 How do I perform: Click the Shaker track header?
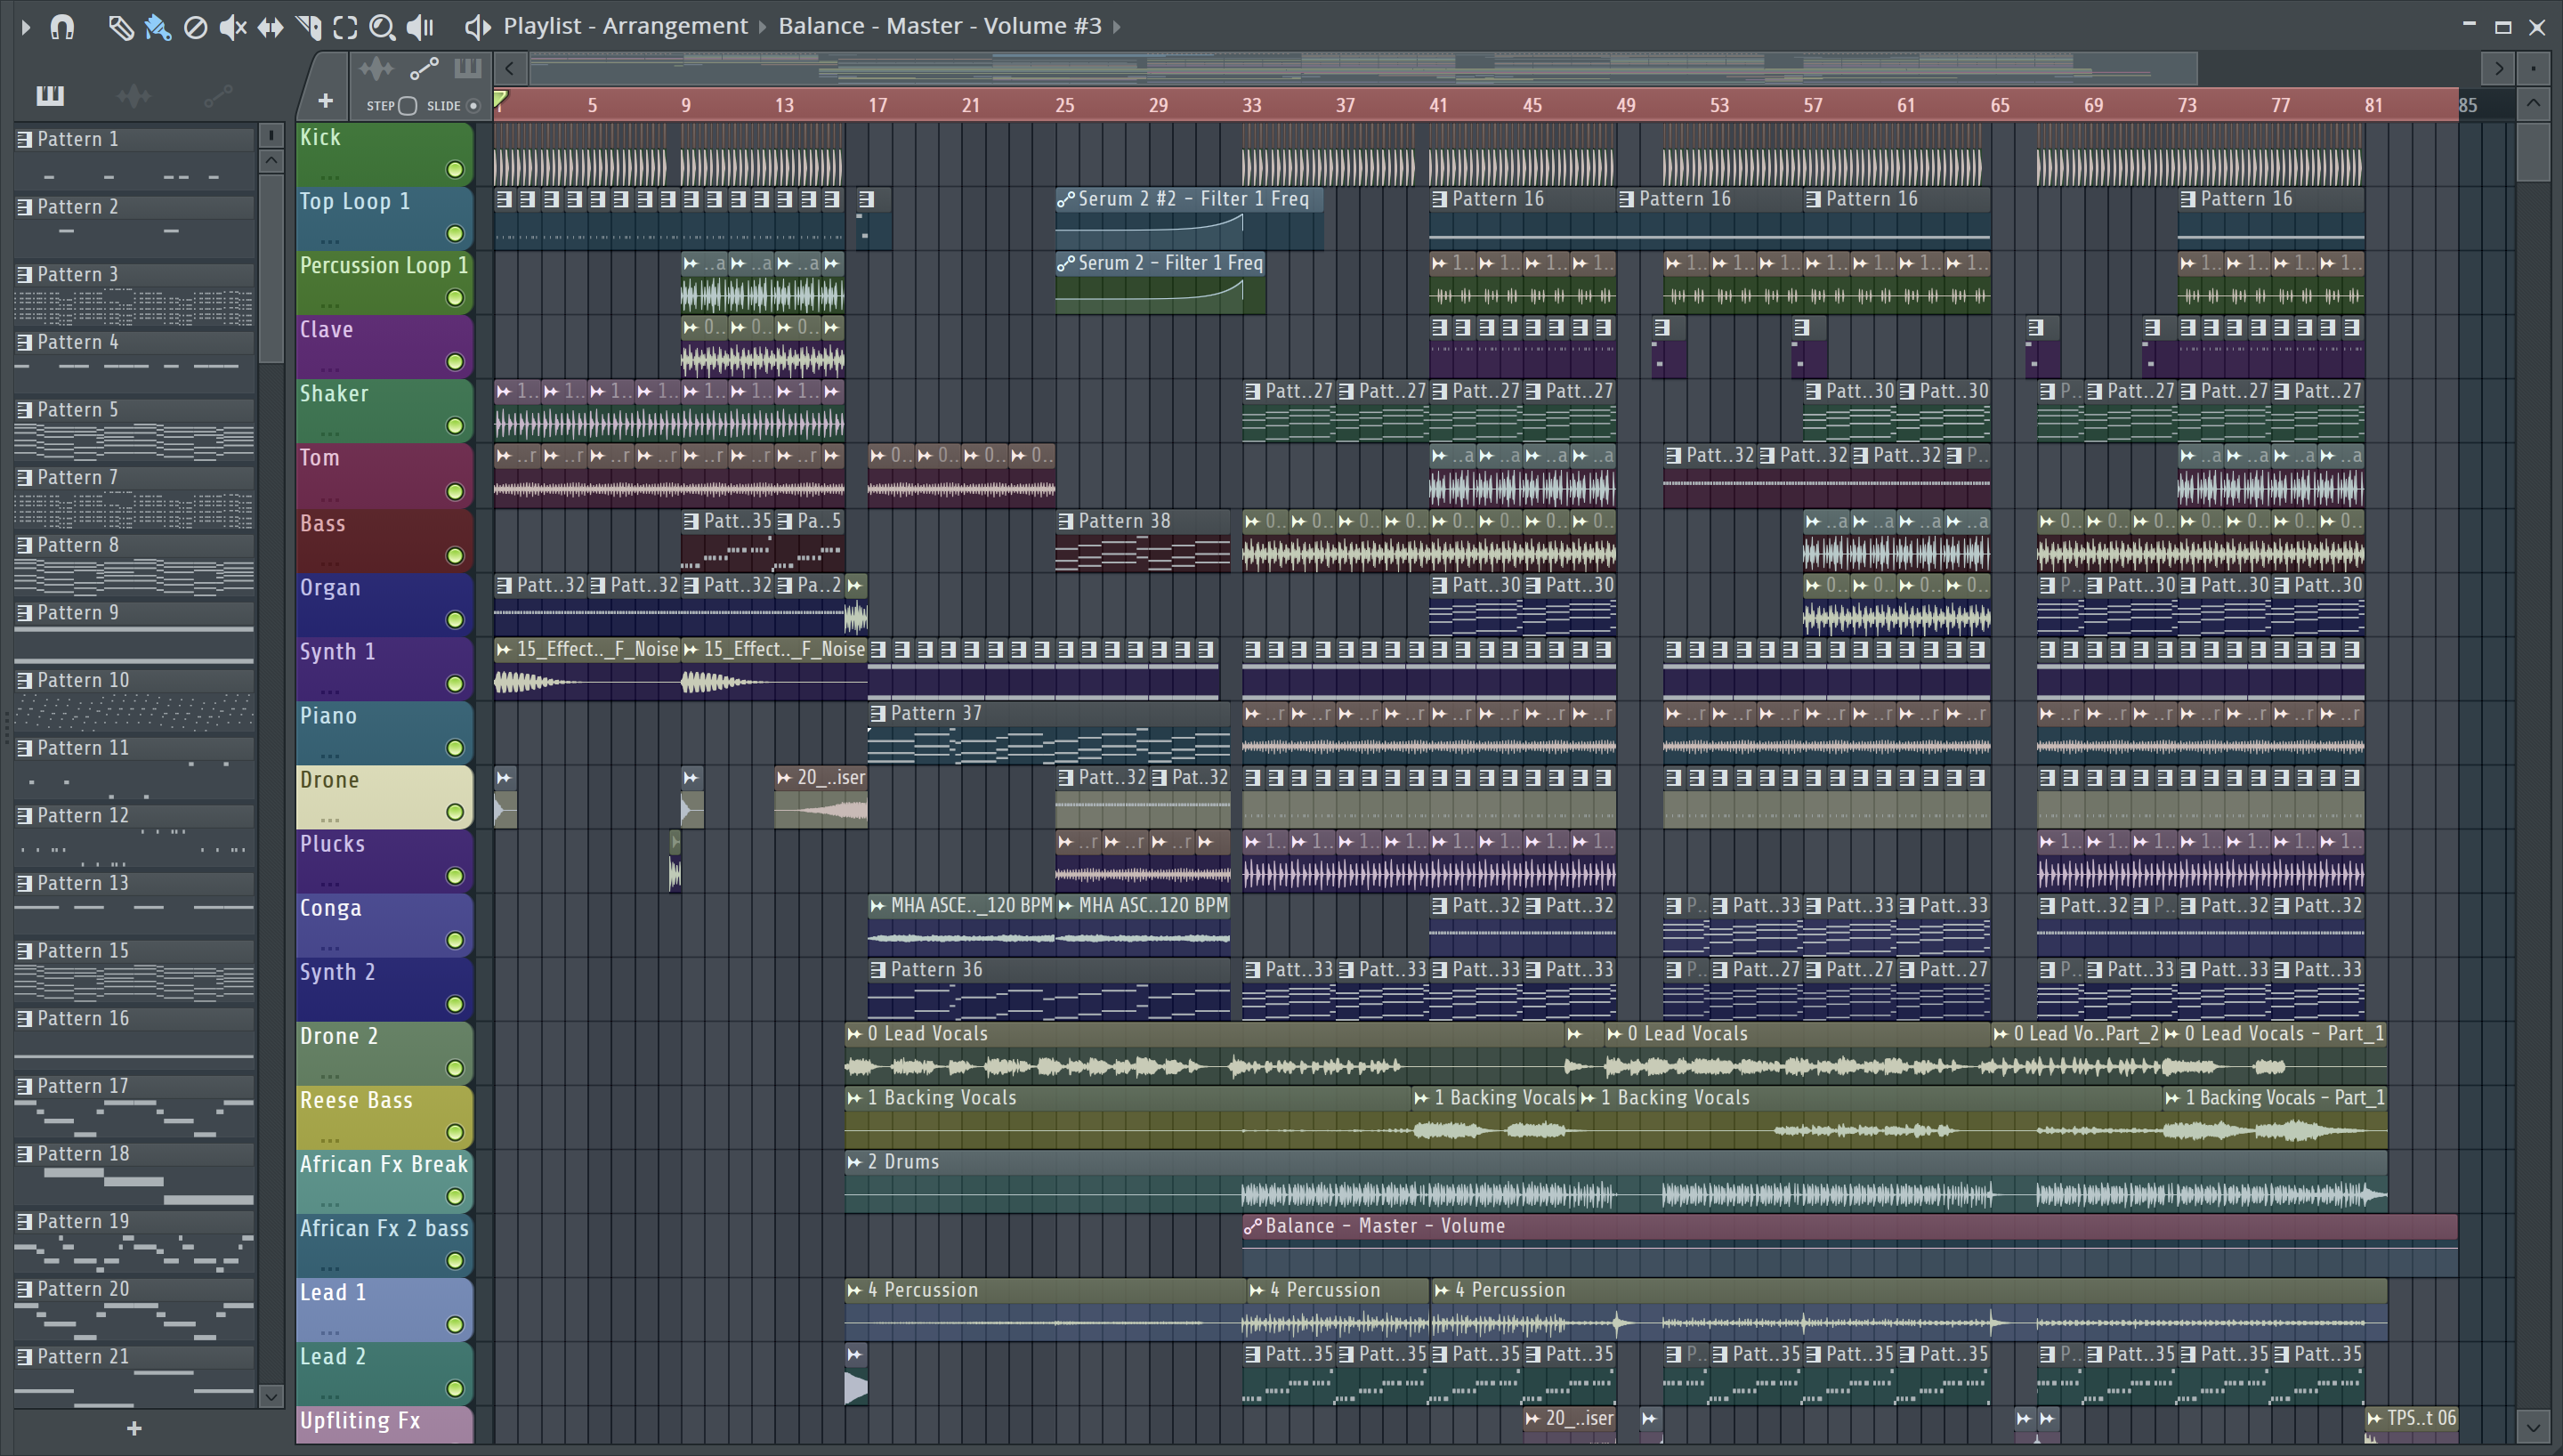[x=384, y=410]
